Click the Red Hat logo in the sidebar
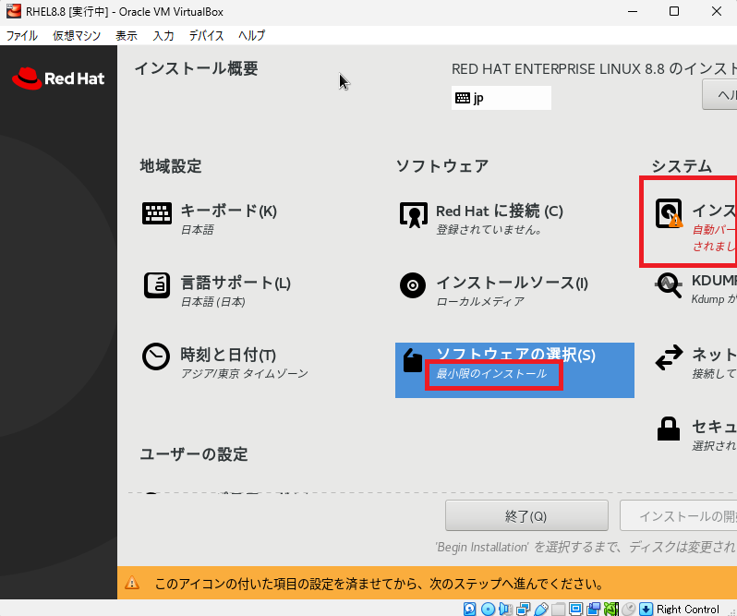 [58, 78]
